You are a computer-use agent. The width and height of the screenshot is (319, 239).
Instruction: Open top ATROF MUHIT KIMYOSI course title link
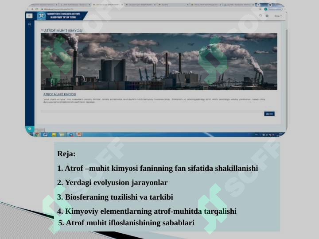(x=63, y=31)
